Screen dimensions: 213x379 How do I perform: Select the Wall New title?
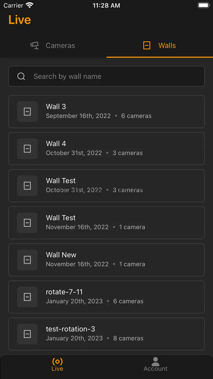(x=61, y=255)
